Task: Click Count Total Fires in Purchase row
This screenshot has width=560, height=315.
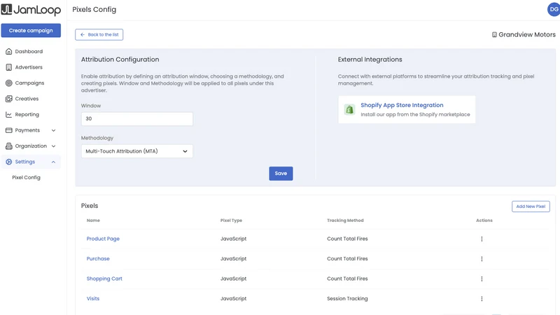Action: pos(347,258)
